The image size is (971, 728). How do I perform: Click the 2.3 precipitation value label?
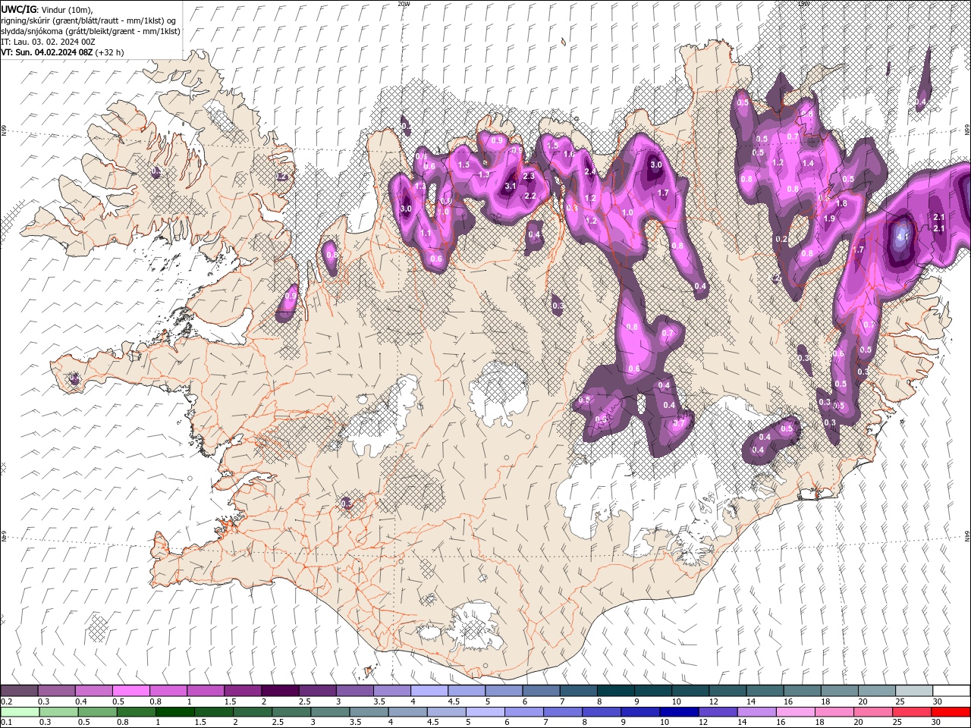point(529,176)
